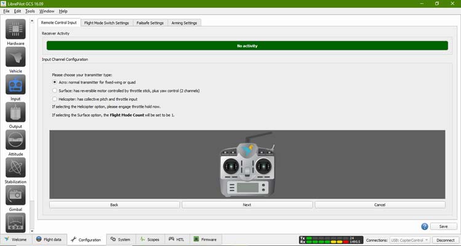Switch to Arming Settings tab
461x246 pixels.
(x=184, y=23)
